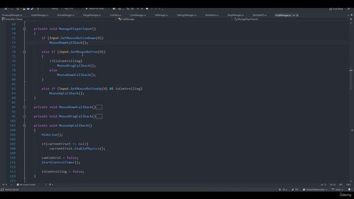
Task: Click the bookmark toolbar icon
Action: pyautogui.click(x=147, y=9)
